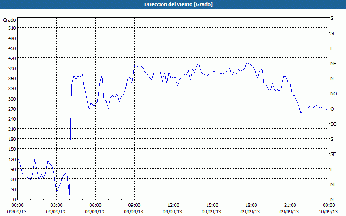Click the SO compass label
Image resolution: width=346 pixels, height=216 pixels.
coord(333,124)
